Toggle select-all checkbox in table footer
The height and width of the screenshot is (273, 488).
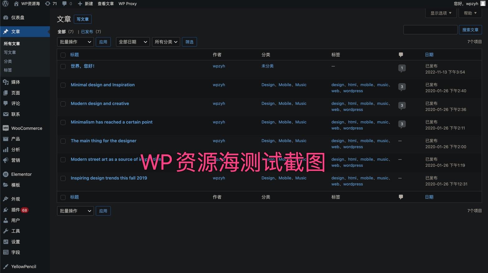[63, 197]
